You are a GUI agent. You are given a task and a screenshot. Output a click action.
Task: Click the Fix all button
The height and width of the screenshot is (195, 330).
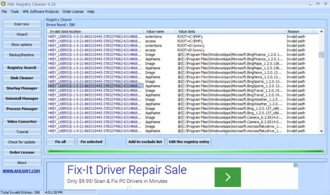point(60,142)
